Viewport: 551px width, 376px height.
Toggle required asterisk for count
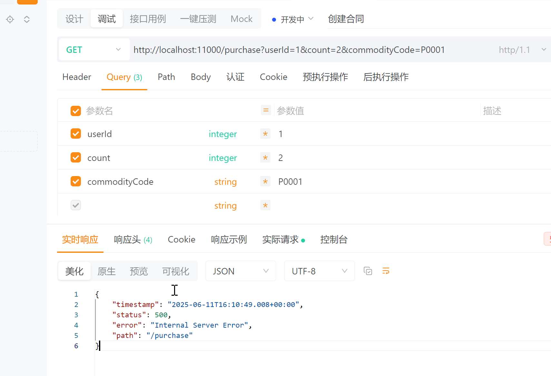coord(265,157)
